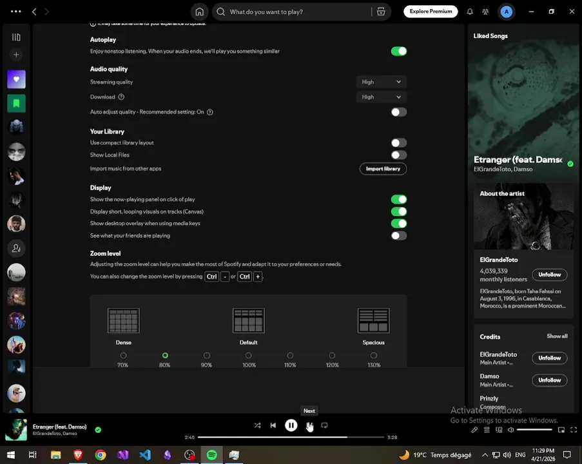This screenshot has height=464, width=582.
Task: Pause the current song
Action: pyautogui.click(x=291, y=425)
